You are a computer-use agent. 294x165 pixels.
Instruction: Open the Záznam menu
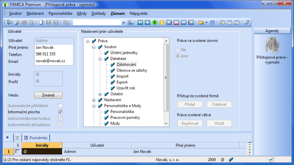pos(118,14)
